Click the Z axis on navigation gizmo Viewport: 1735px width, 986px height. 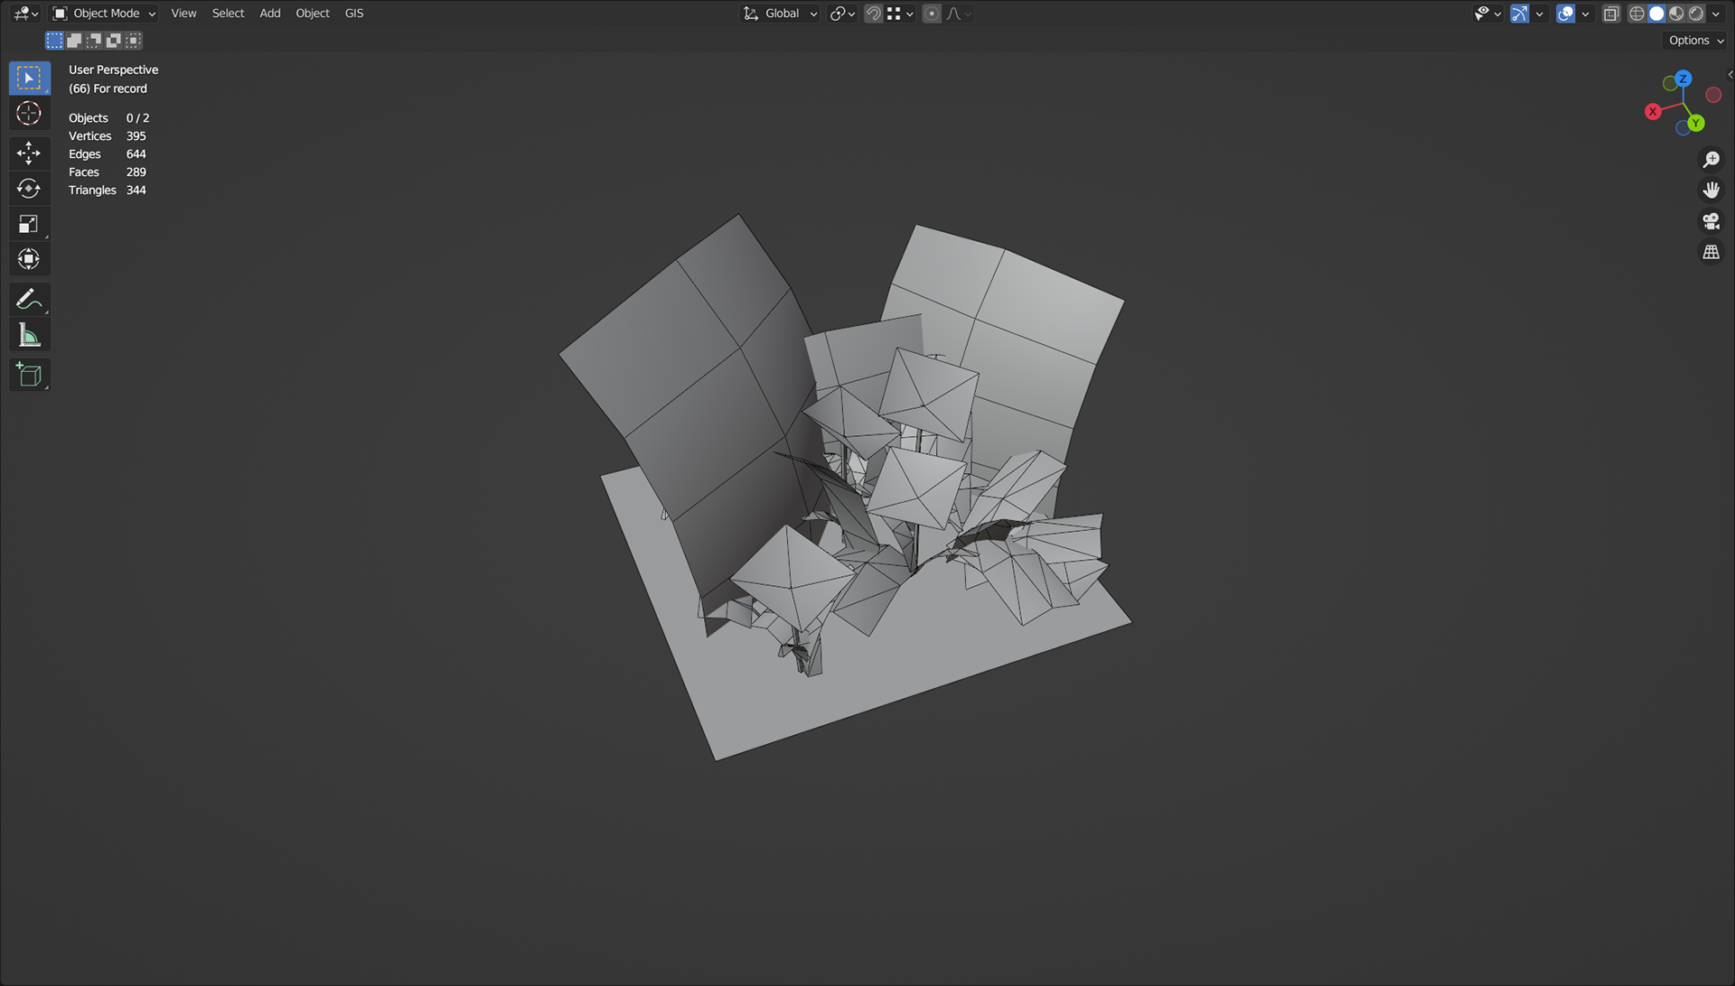(x=1683, y=79)
